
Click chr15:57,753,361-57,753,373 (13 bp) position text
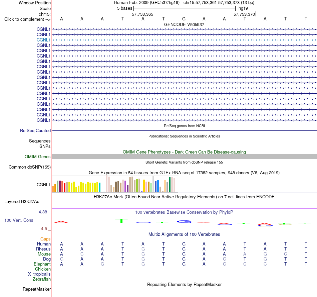tap(219, 3)
